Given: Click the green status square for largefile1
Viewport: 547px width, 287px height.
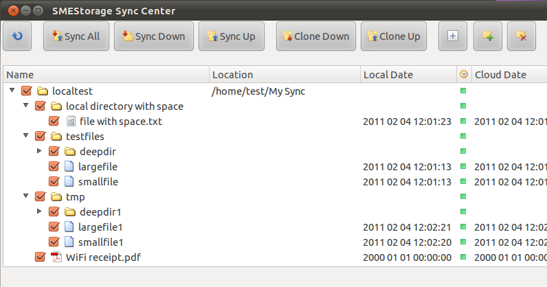Looking at the screenshot, I should [463, 227].
